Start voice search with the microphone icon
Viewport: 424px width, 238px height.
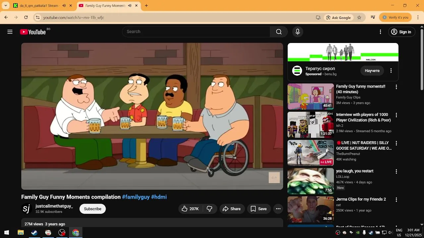click(297, 32)
